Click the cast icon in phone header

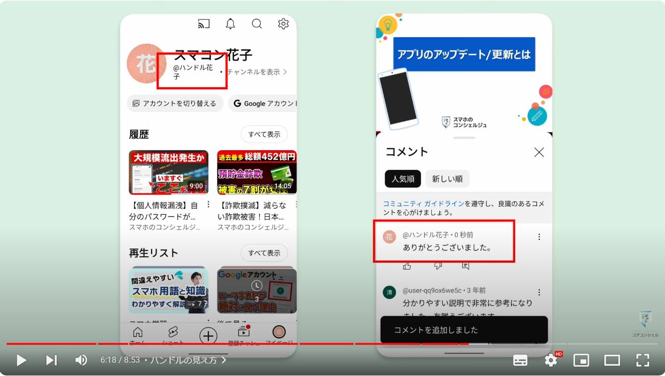point(204,24)
